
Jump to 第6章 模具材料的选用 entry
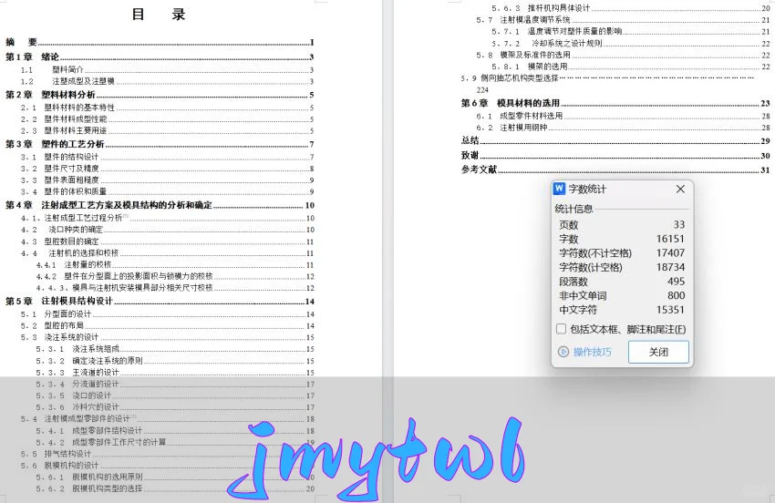click(615, 103)
